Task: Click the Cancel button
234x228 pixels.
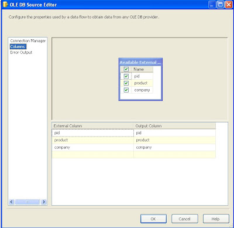Action: [185, 219]
